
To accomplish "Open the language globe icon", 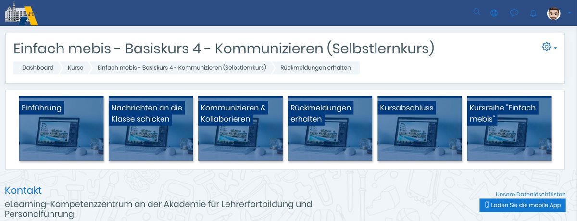I will 494,13.
